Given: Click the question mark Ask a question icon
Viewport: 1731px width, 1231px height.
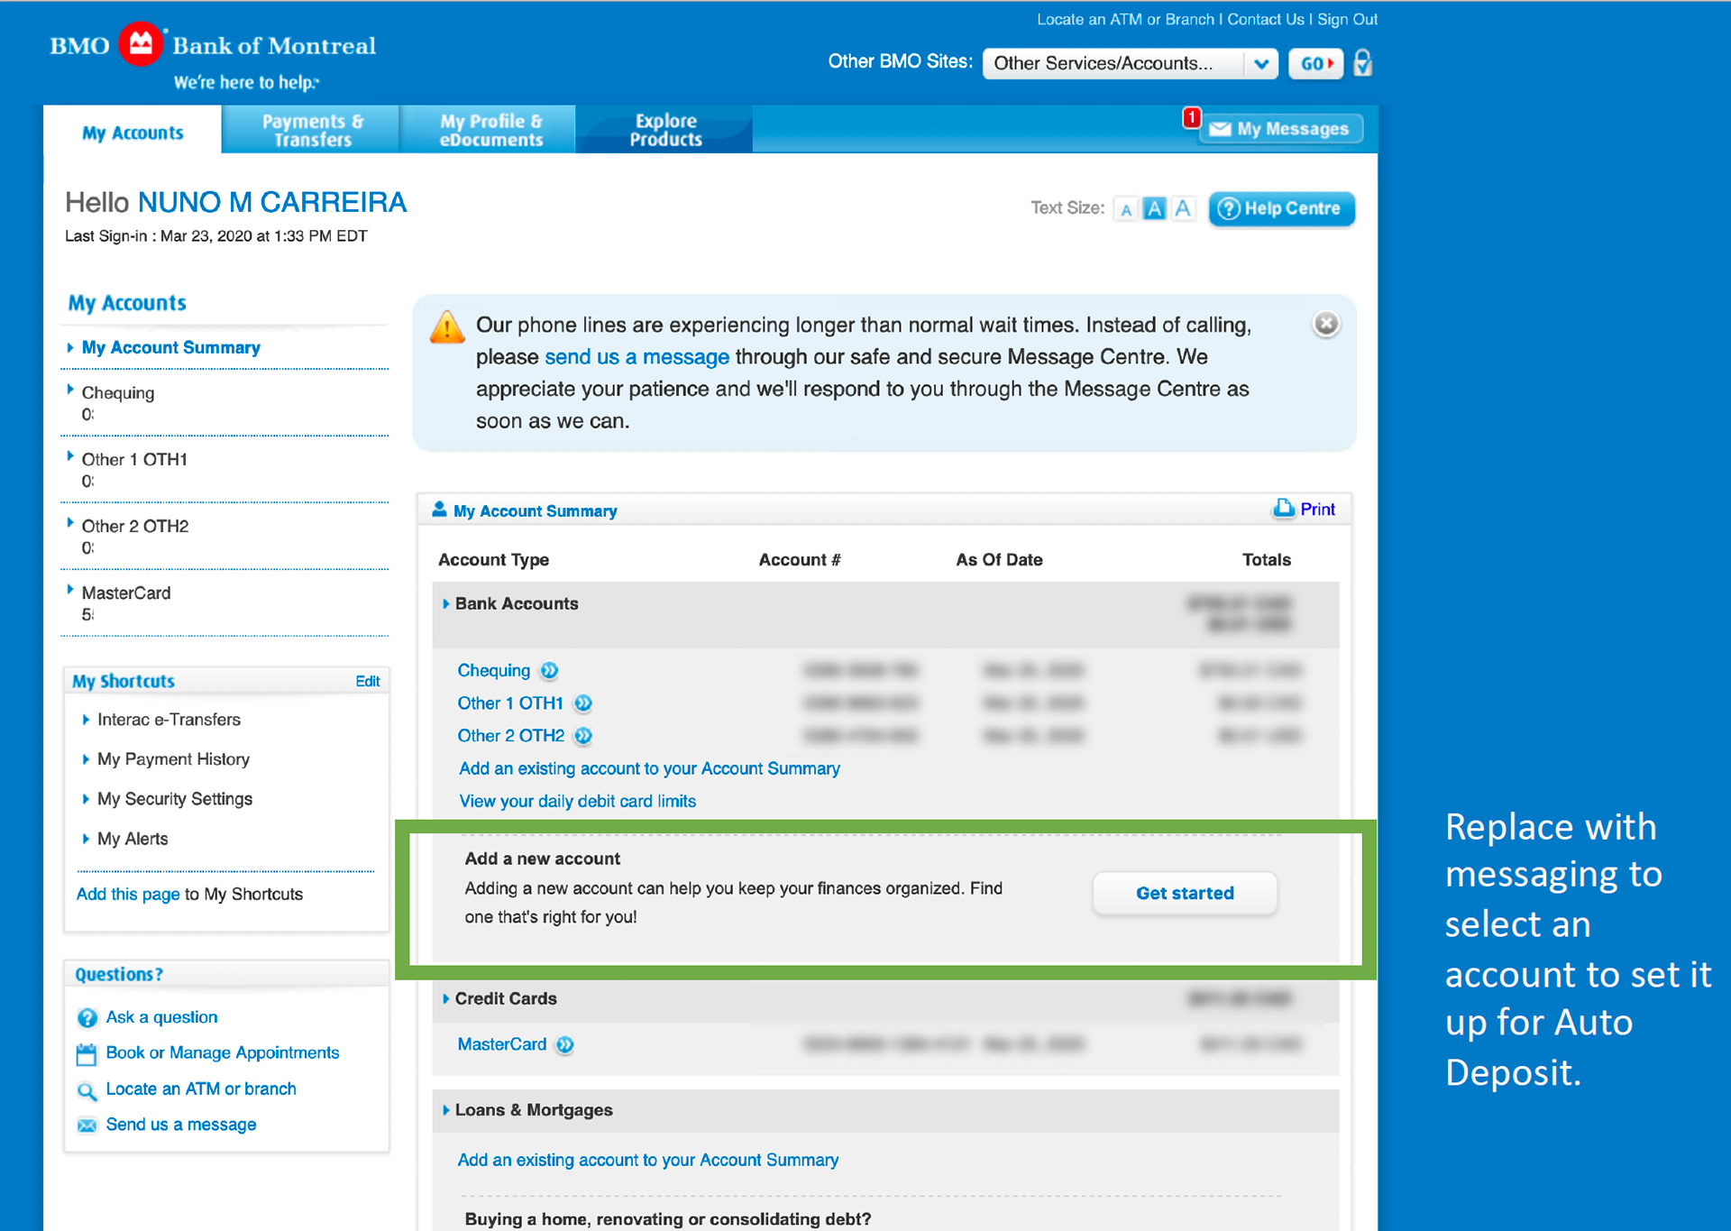Looking at the screenshot, I should coord(87,1017).
